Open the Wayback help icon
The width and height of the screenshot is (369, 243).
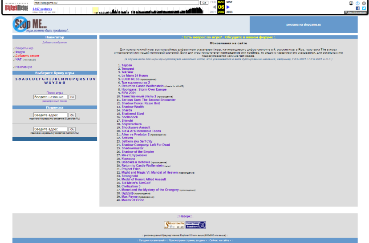click(x=357, y=3)
